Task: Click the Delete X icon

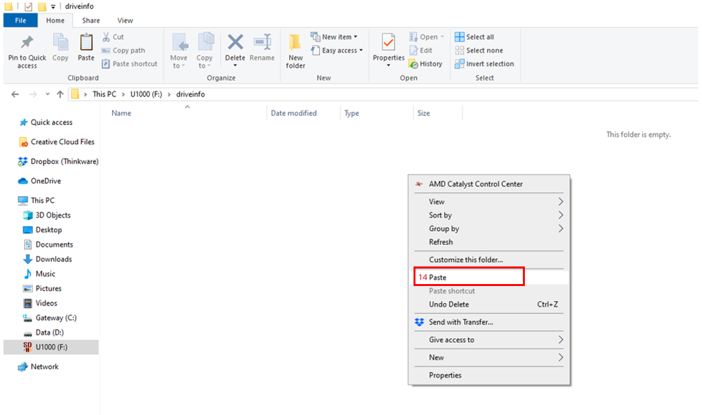Action: pos(235,42)
